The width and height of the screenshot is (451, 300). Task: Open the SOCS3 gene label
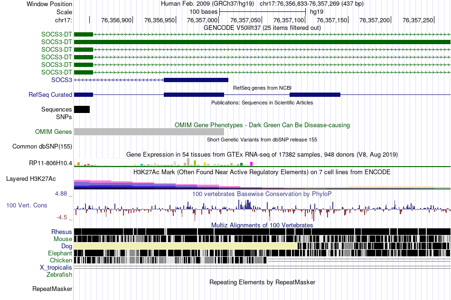click(62, 80)
